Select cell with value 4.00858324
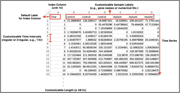 click(x=136, y=36)
